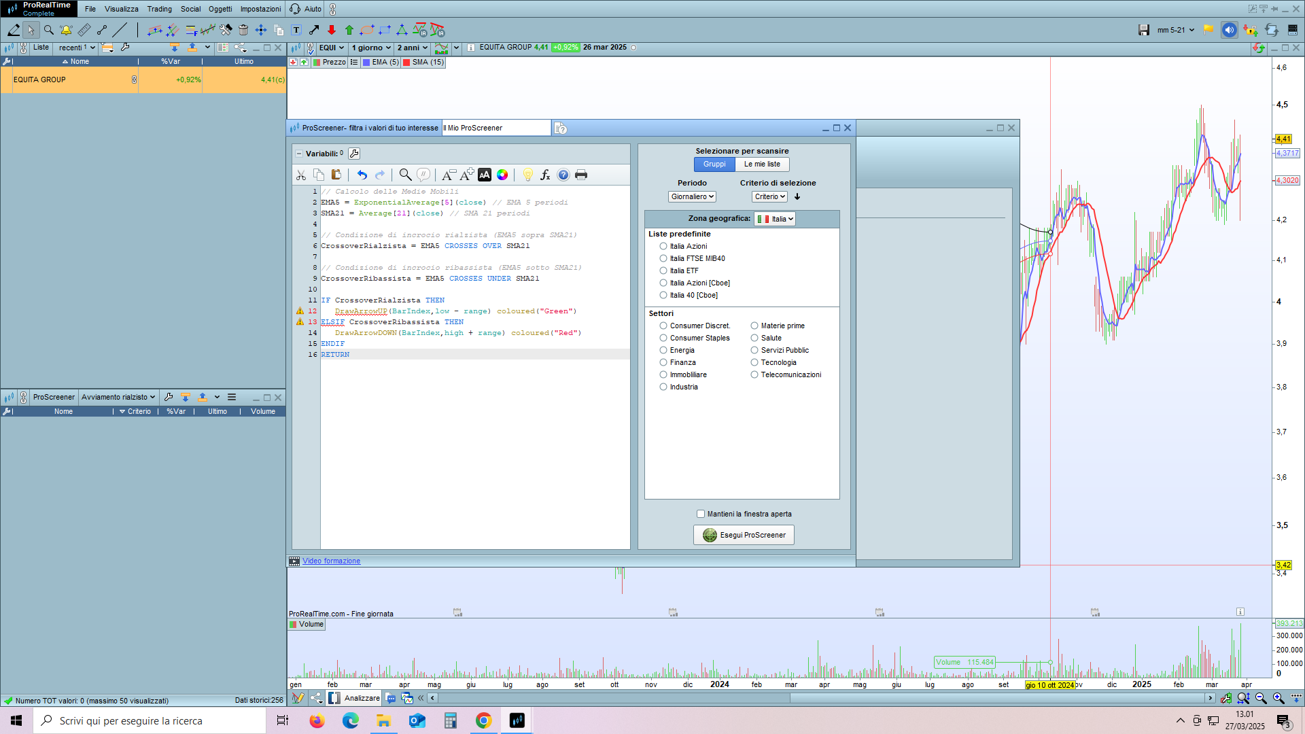Image resolution: width=1305 pixels, height=734 pixels.
Task: Open the Trading menu
Action: 159,9
